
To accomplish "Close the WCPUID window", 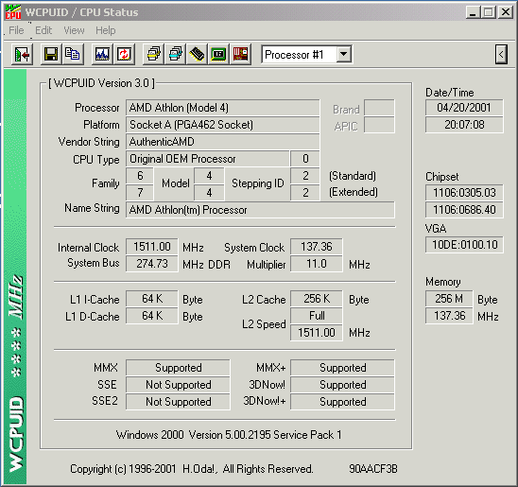I will [506, 12].
